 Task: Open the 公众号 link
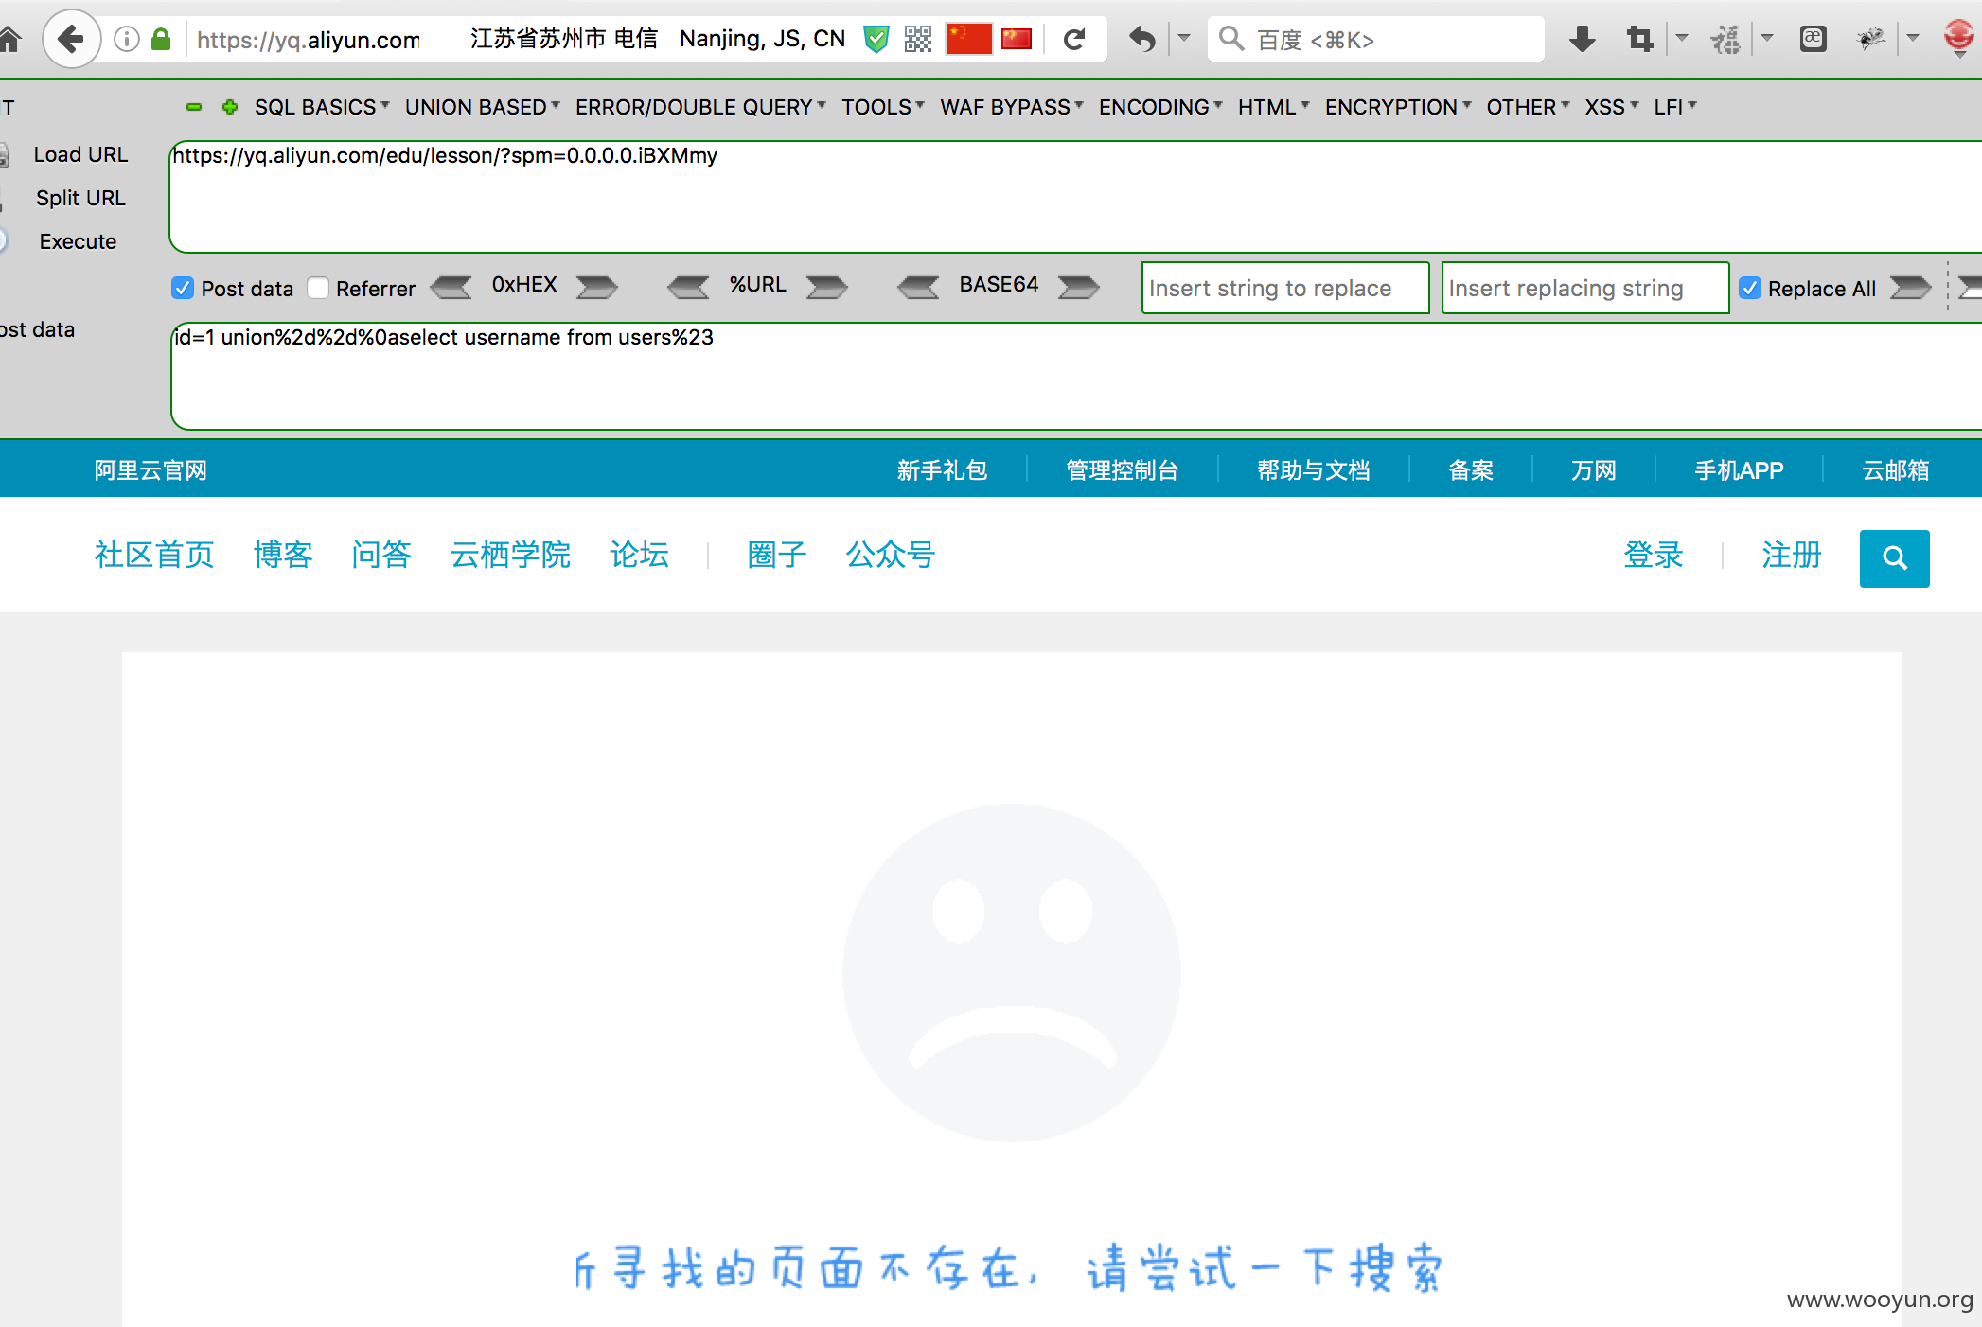coord(891,555)
